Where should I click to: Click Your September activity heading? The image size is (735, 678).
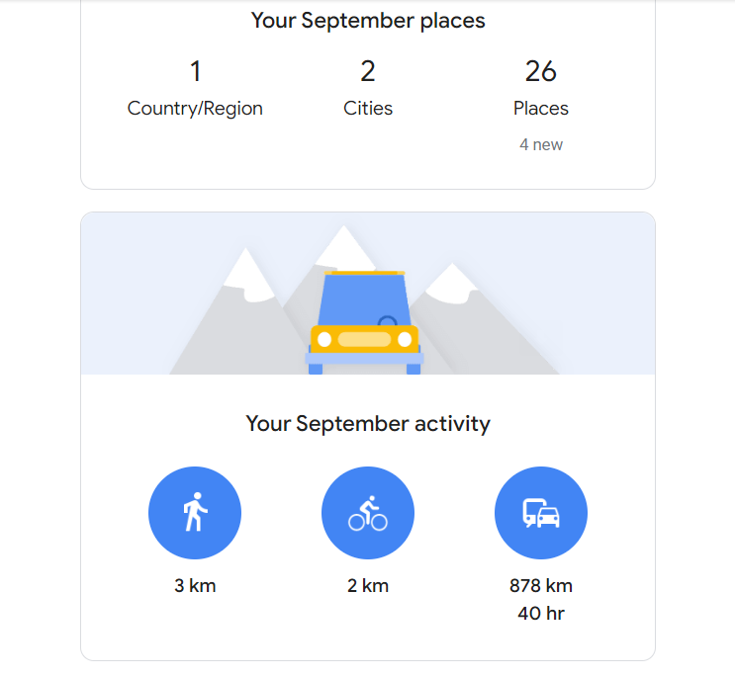point(368,424)
